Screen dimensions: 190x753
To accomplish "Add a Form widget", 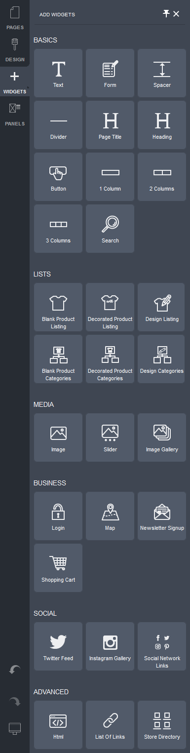I will 110,73.
